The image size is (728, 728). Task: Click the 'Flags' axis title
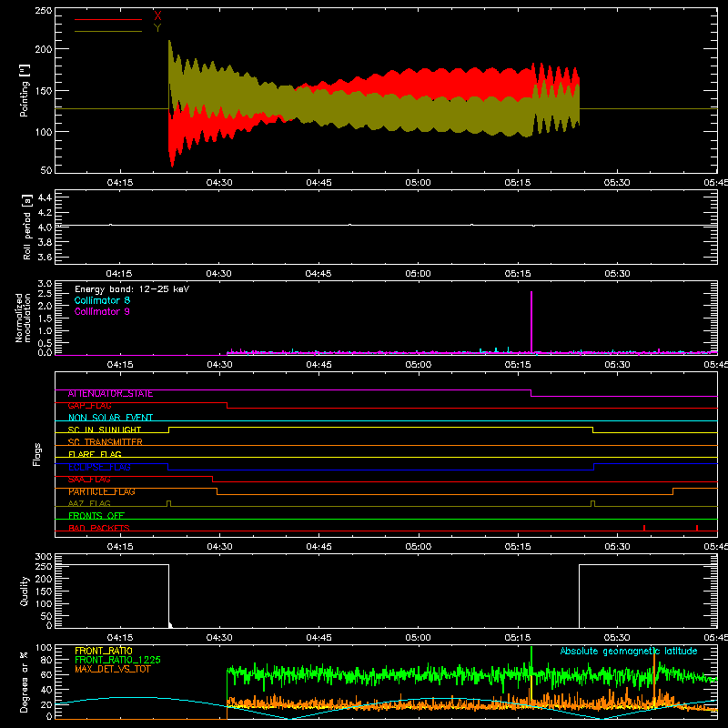pos(36,454)
